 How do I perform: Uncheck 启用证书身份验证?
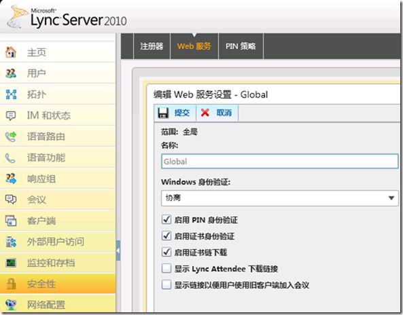coord(167,236)
